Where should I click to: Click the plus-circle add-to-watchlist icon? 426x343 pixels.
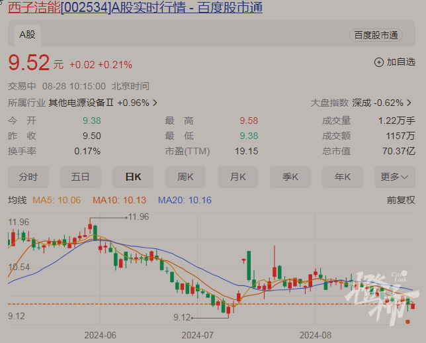tap(379, 62)
